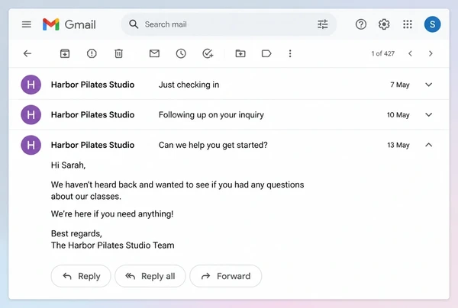Click the 'Hi Sarah,' greeting text
The image size is (458, 308).
tap(69, 165)
